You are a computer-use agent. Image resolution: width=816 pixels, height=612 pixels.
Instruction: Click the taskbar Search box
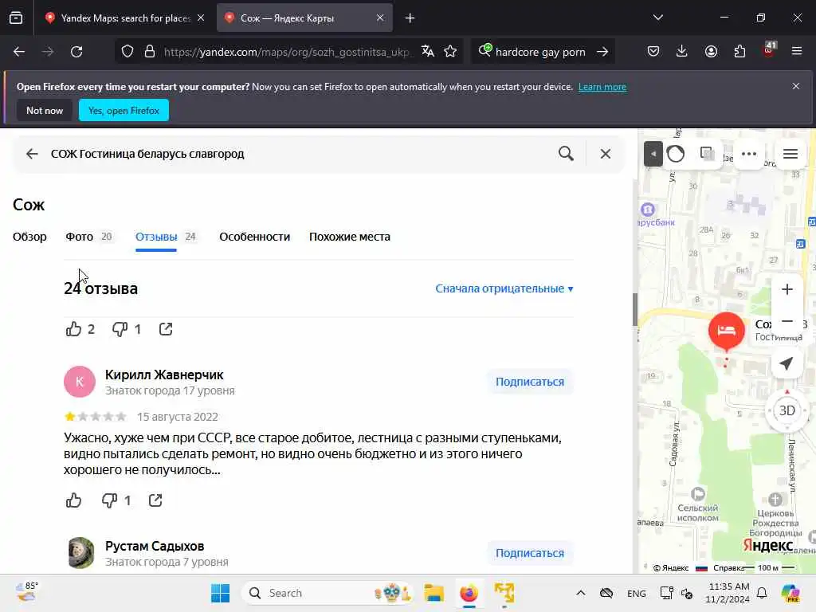coord(328,593)
